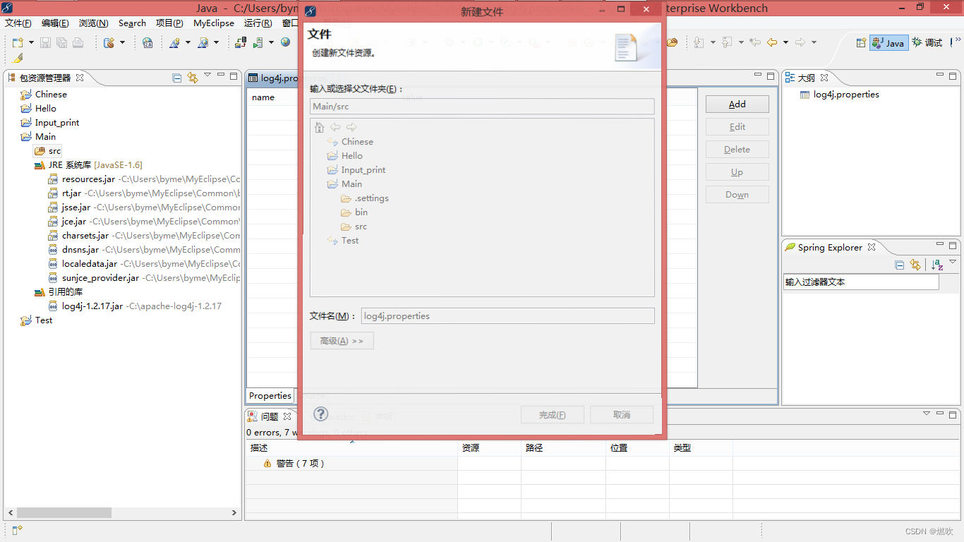This screenshot has height=542, width=964.
Task: Open Next Annotation dropdown arrow
Action: tap(713, 43)
